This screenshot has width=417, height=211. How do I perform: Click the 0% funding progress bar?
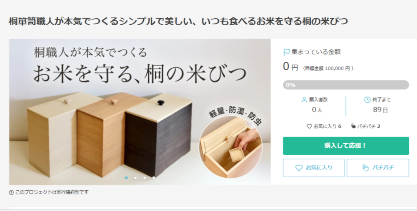(x=346, y=85)
